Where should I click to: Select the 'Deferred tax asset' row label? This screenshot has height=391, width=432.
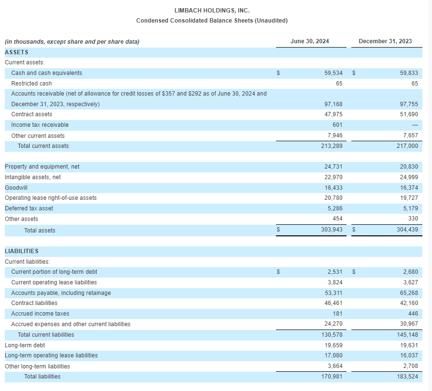click(29, 208)
